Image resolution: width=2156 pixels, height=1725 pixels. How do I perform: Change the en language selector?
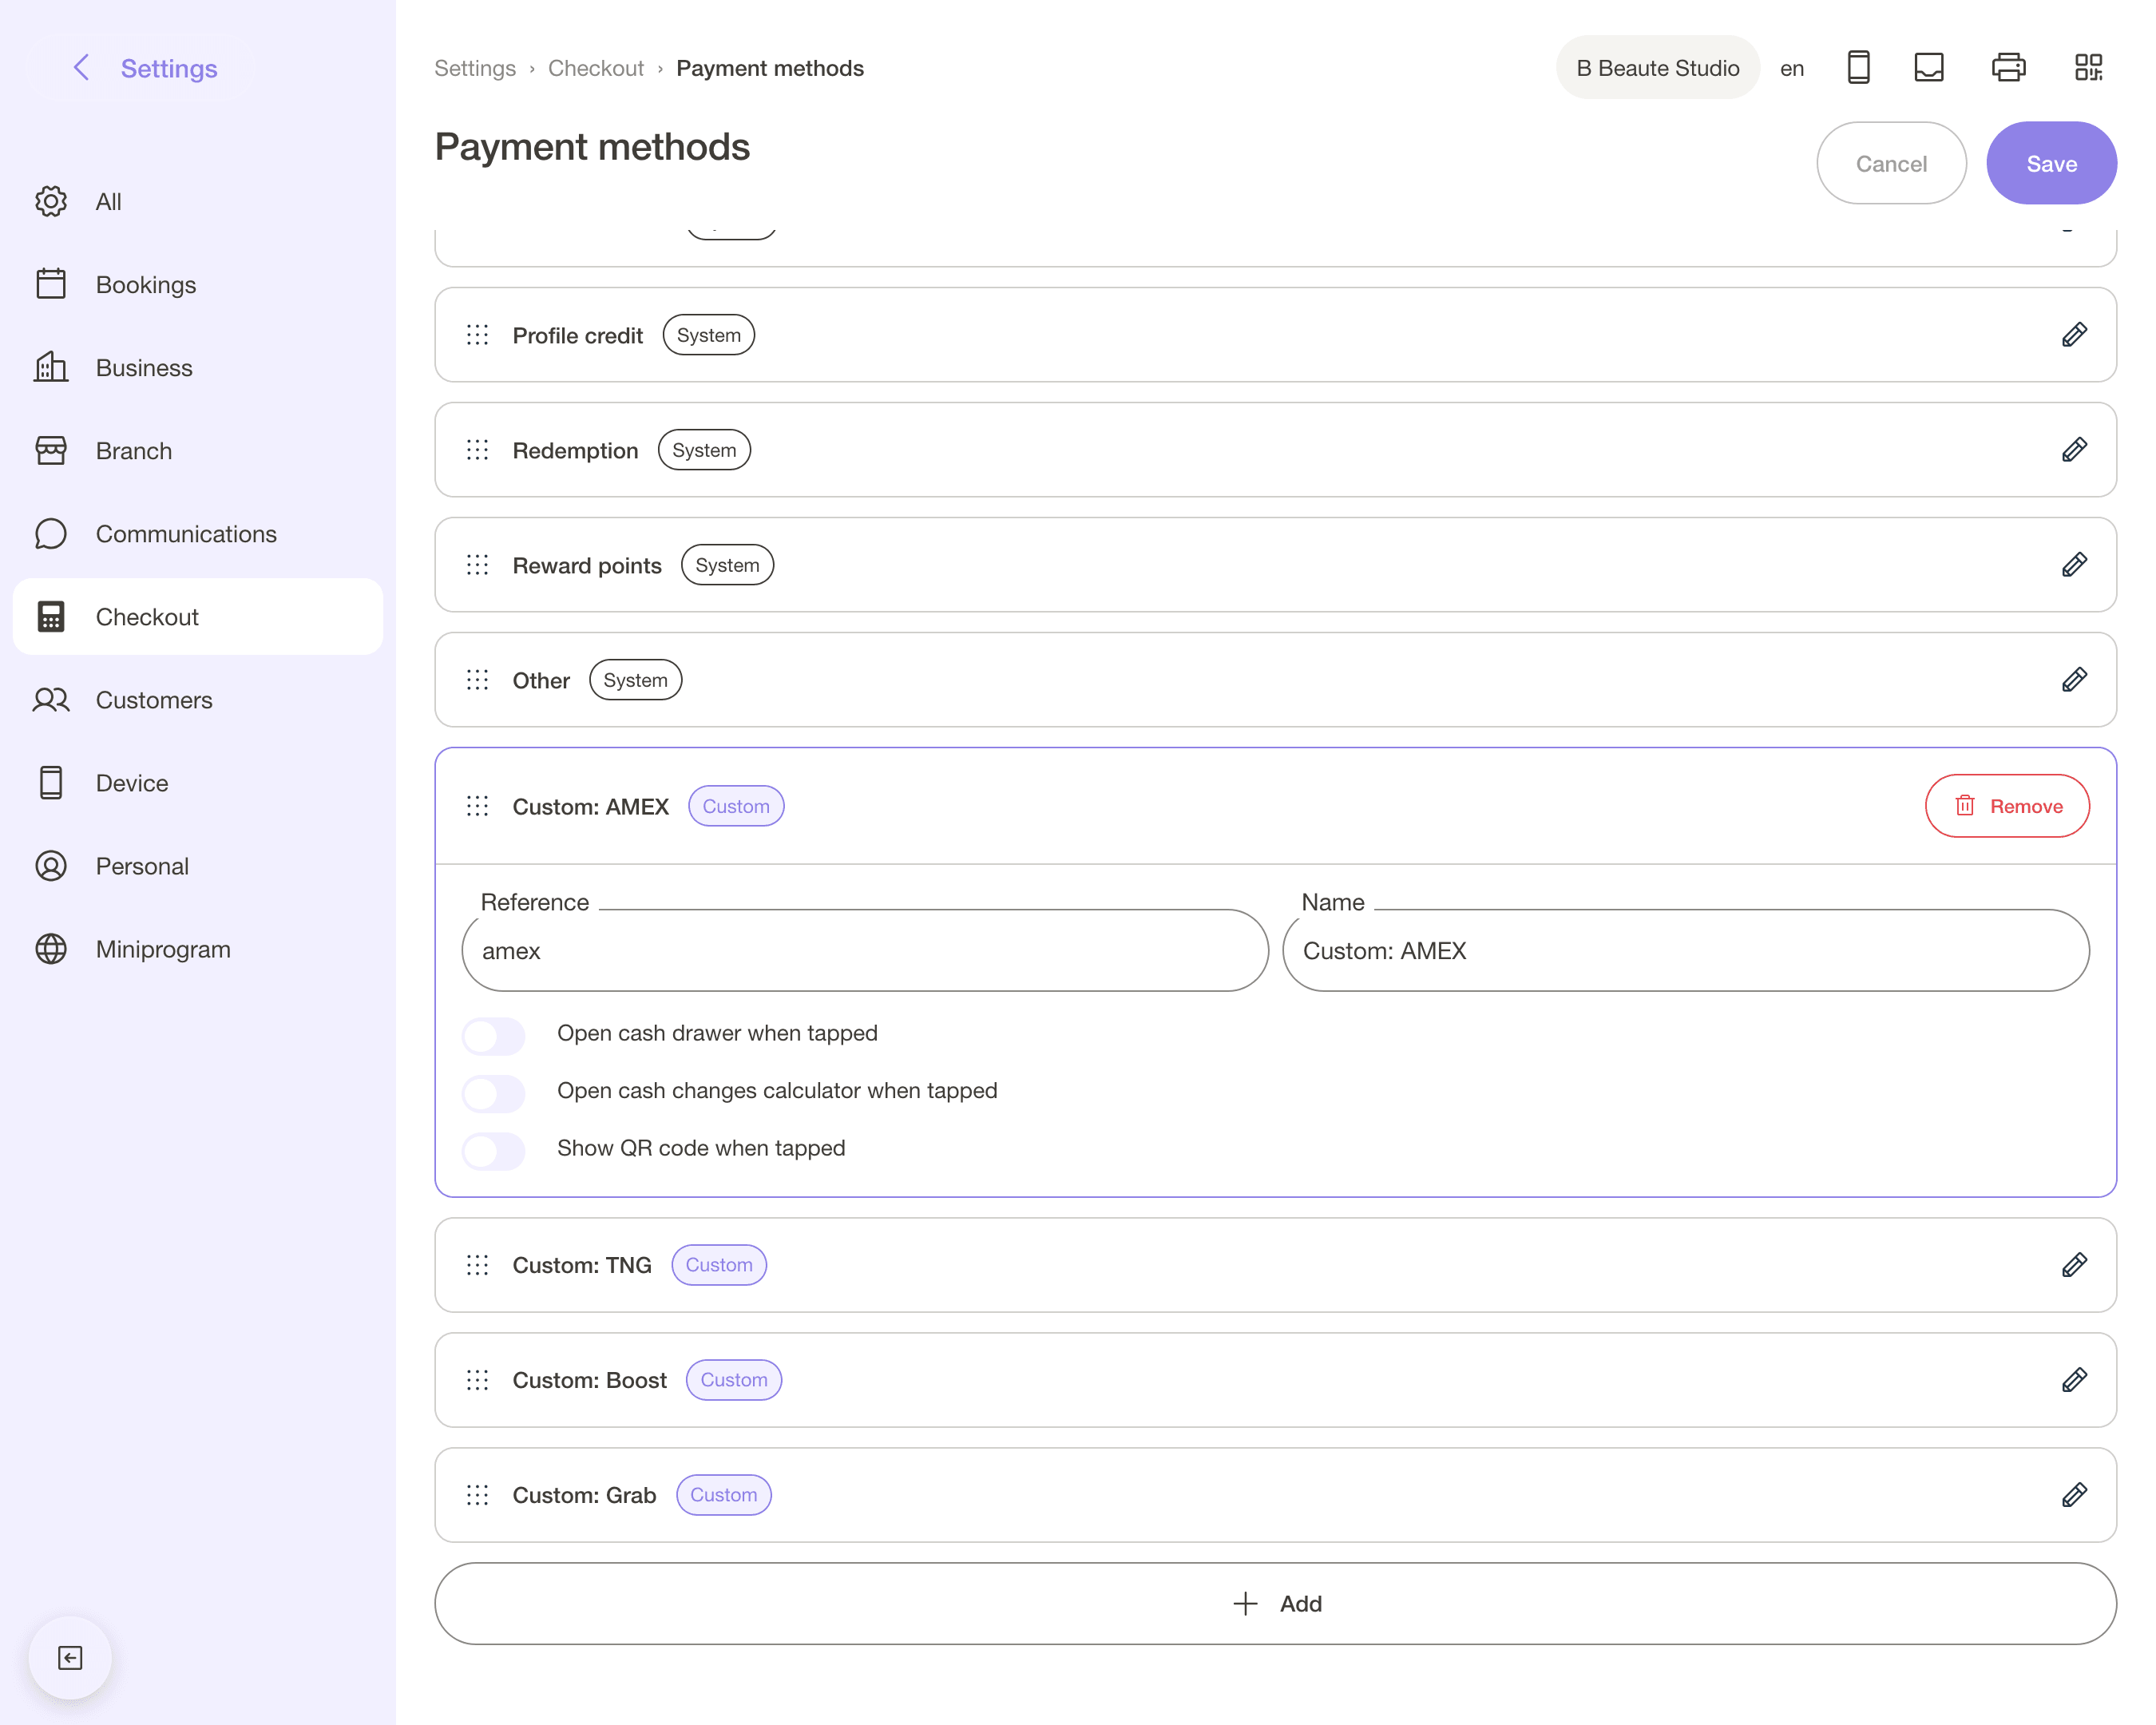[1792, 68]
